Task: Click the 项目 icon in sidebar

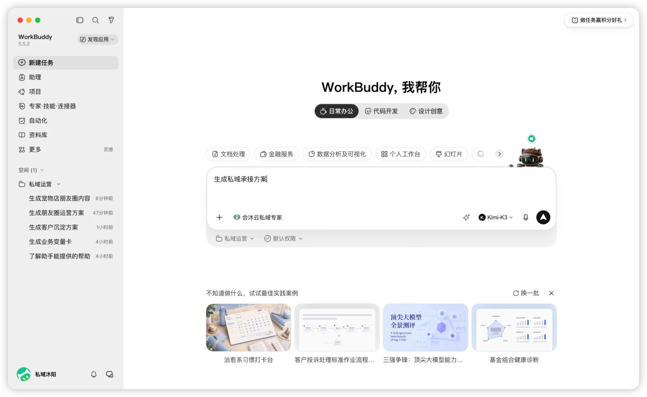Action: (22, 92)
